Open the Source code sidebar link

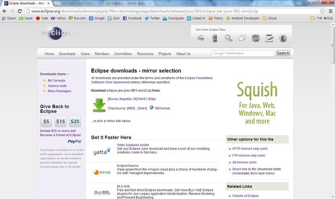pyautogui.click(x=57, y=85)
